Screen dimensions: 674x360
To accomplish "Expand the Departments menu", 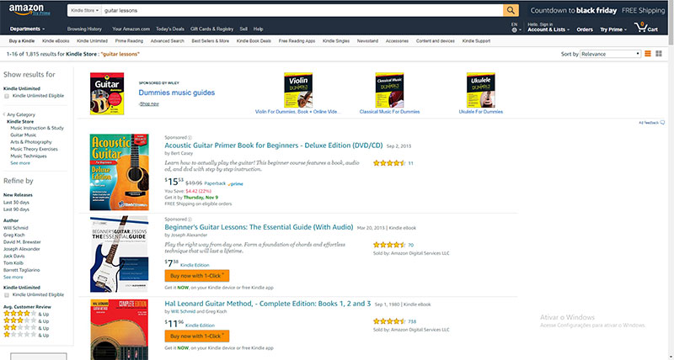I will (x=27, y=29).
